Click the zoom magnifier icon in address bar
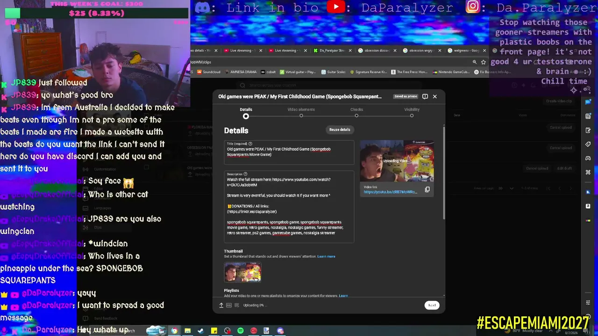Viewport: 598px width, 336px height. (475, 62)
